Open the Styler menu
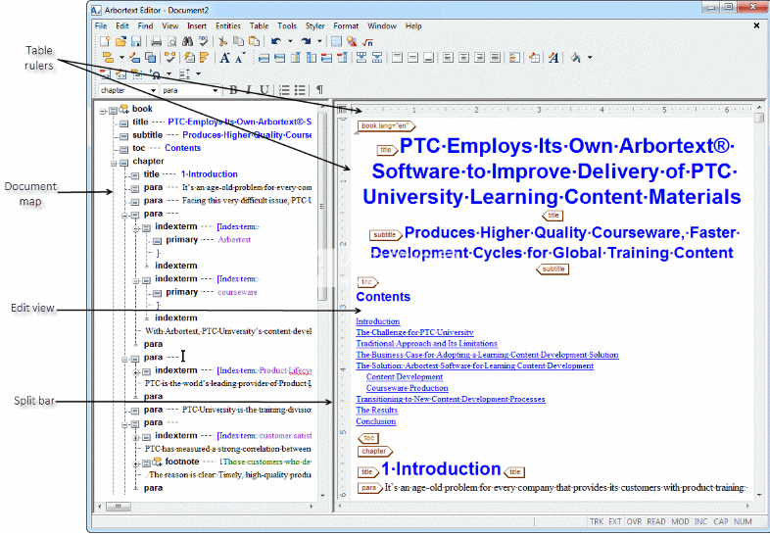 click(314, 26)
